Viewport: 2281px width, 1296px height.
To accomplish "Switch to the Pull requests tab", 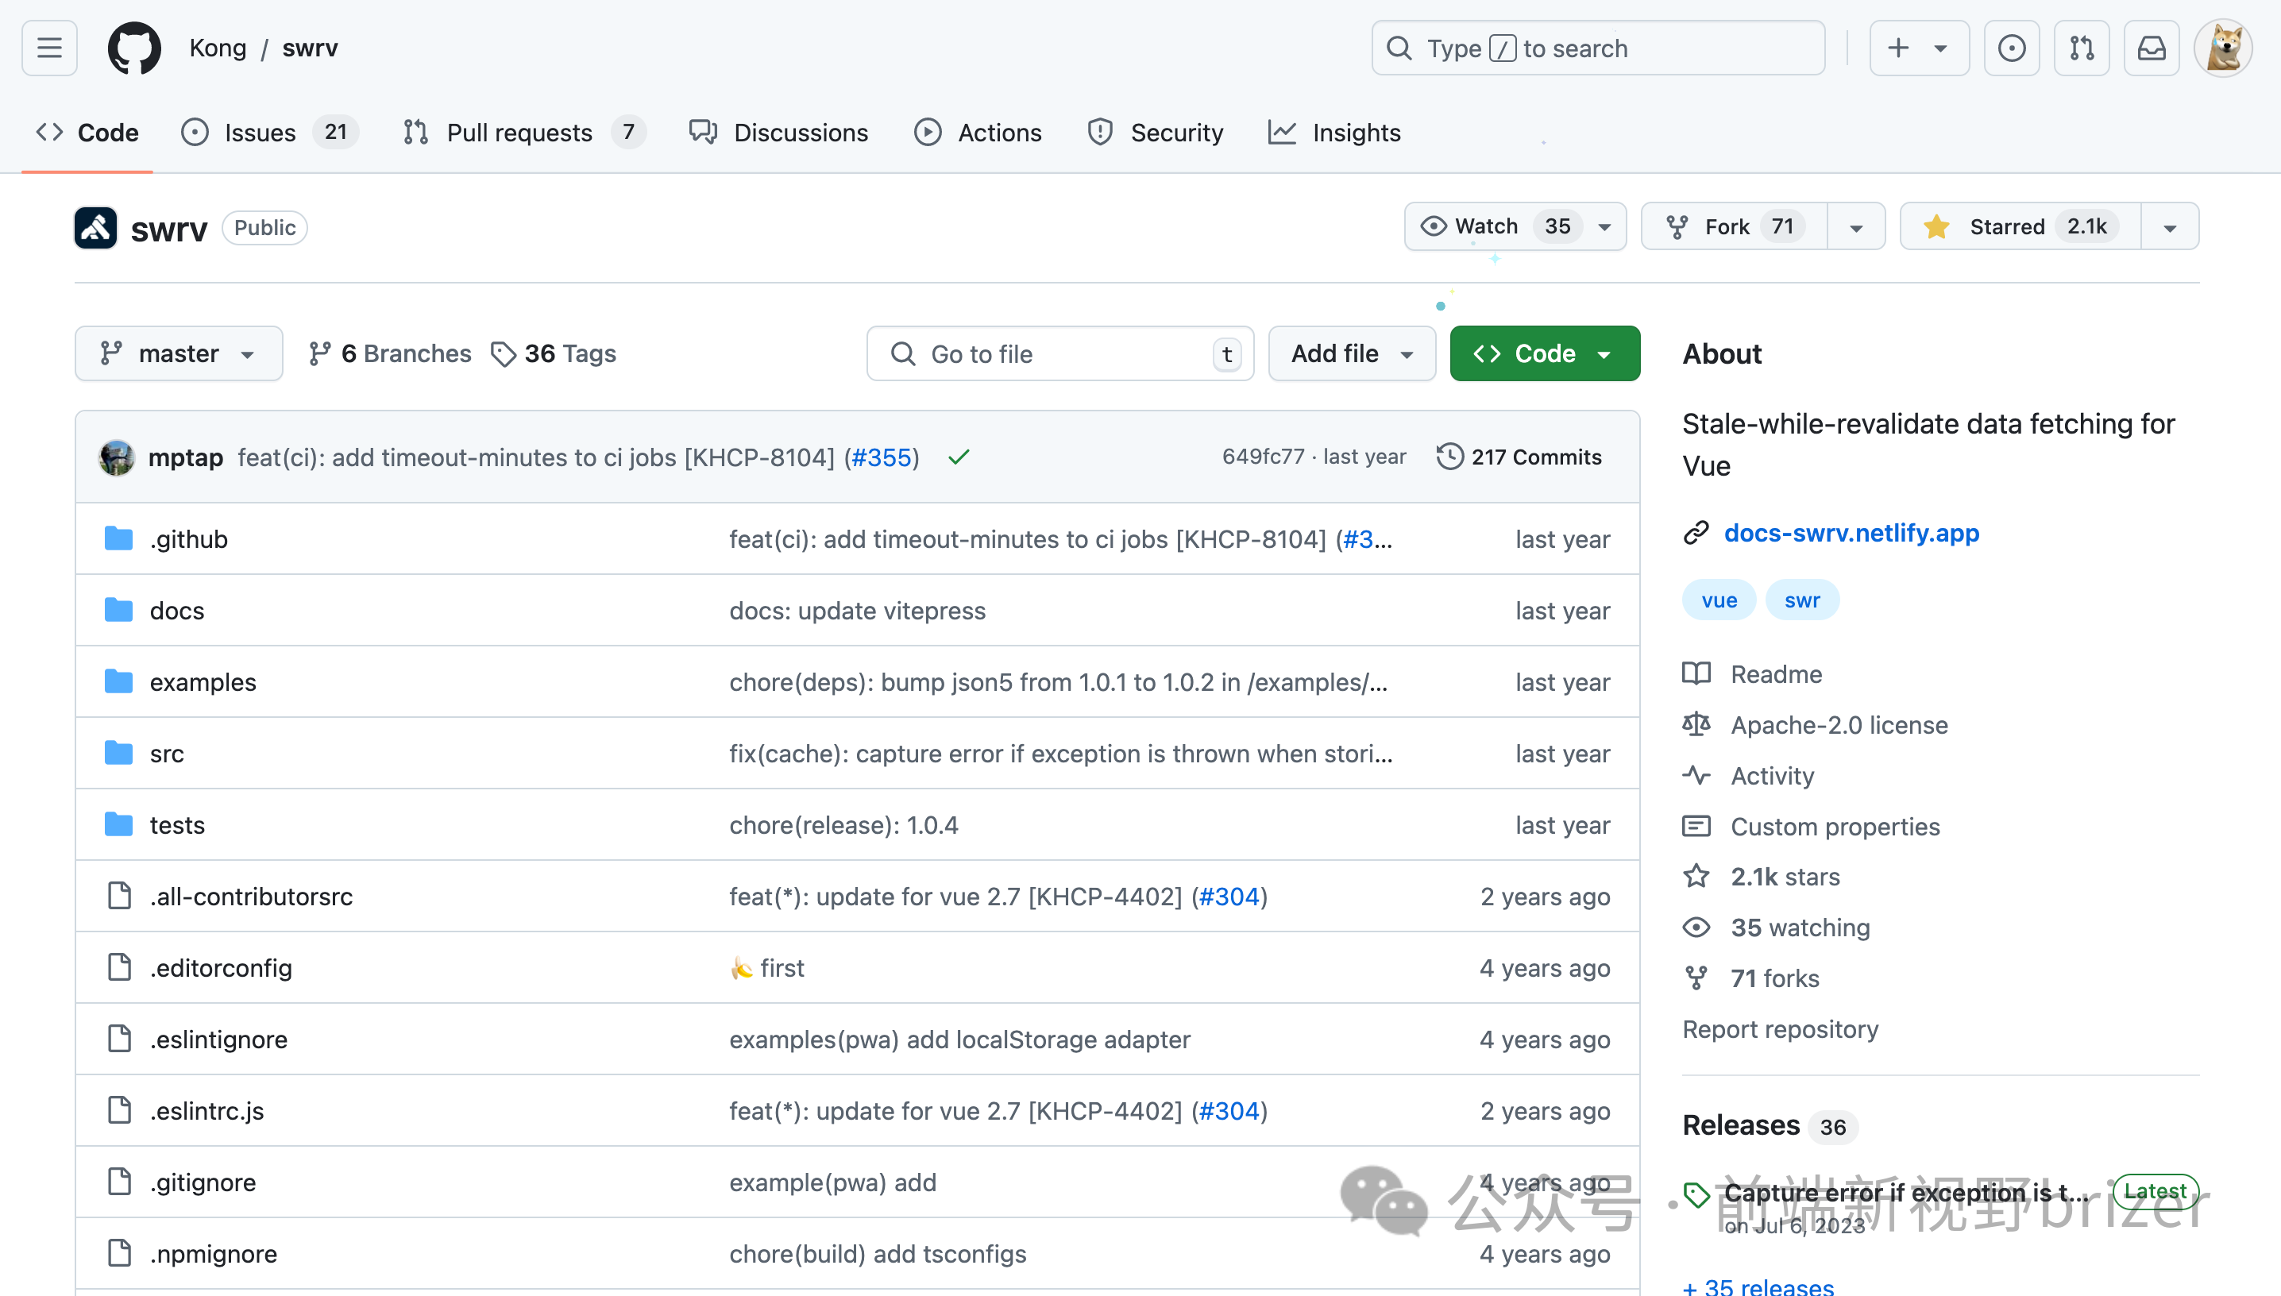I will (x=519, y=133).
